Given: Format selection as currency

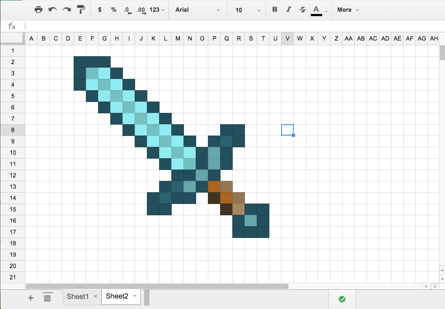Looking at the screenshot, I should point(99,10).
